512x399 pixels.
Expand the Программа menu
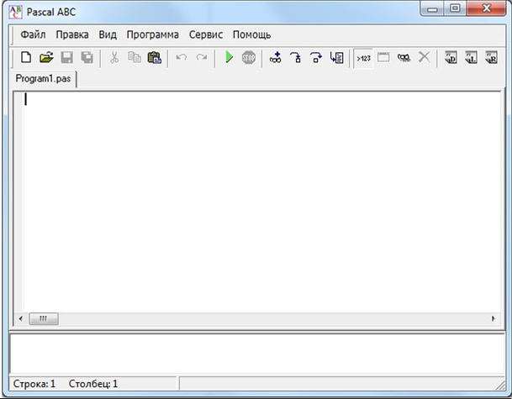(152, 35)
